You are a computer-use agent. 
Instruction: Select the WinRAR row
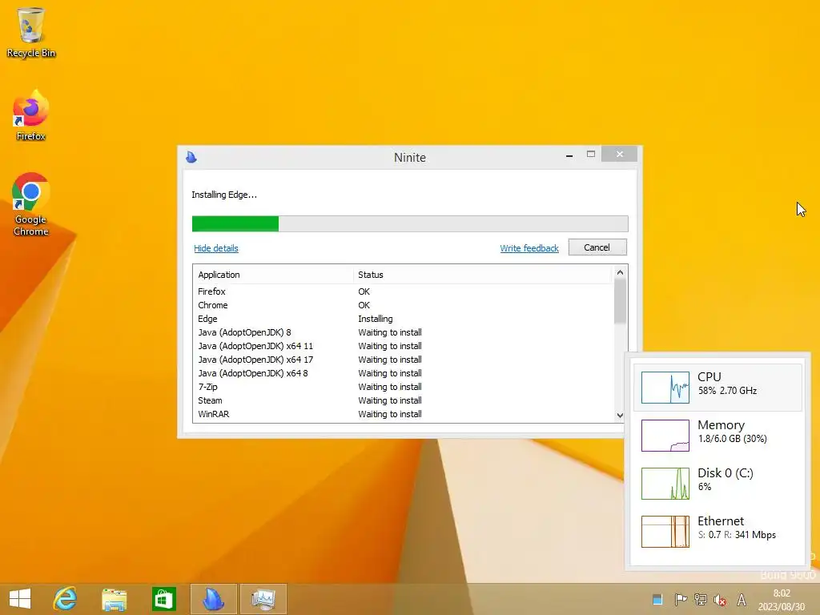tap(403, 414)
